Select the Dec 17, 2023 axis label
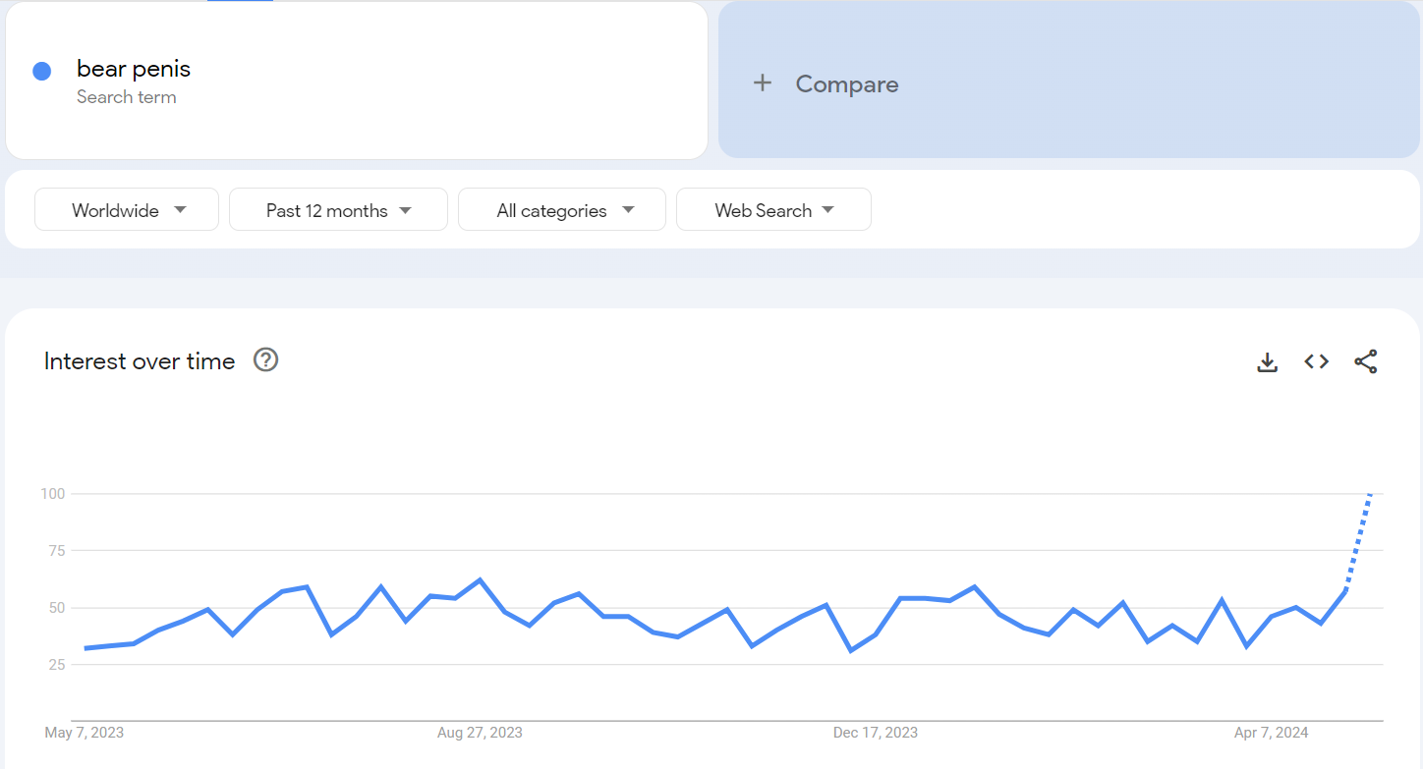The height and width of the screenshot is (769, 1423). coord(876,733)
